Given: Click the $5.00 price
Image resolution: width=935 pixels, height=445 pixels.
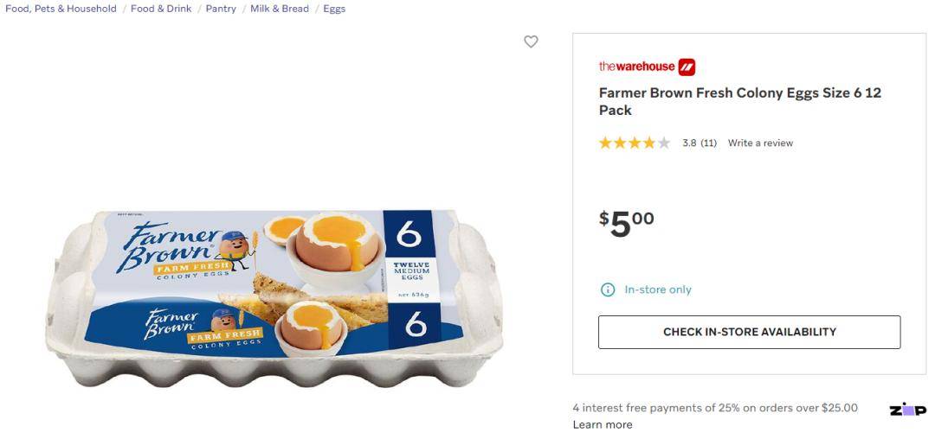Looking at the screenshot, I should point(627,223).
